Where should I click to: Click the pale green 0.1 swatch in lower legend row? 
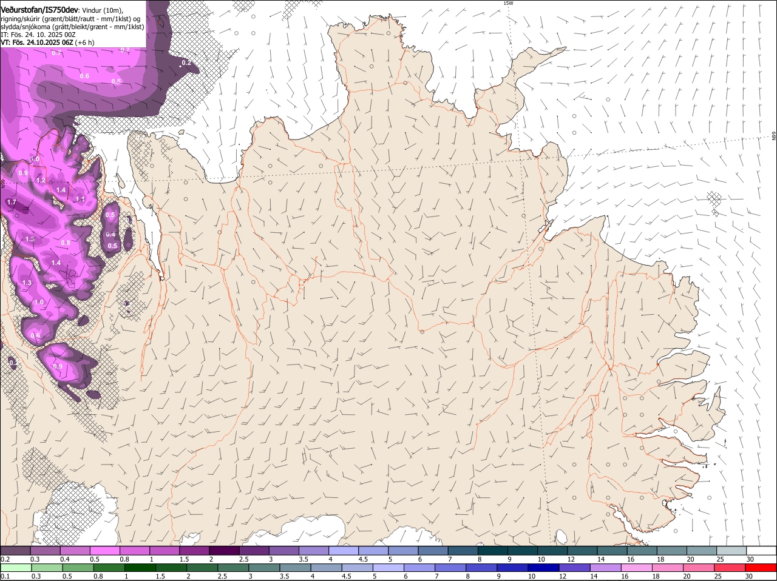15,568
